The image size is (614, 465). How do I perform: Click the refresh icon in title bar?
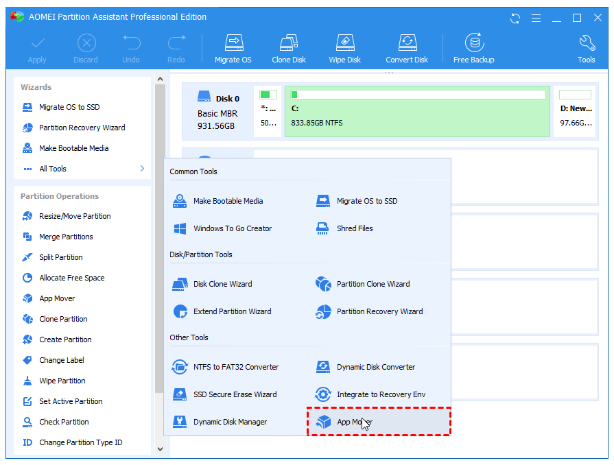click(x=515, y=18)
